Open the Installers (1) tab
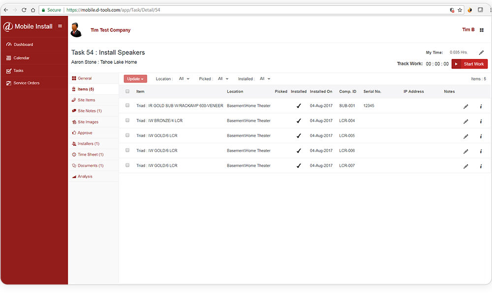Viewport: 492px width, 297px height. (x=93, y=144)
